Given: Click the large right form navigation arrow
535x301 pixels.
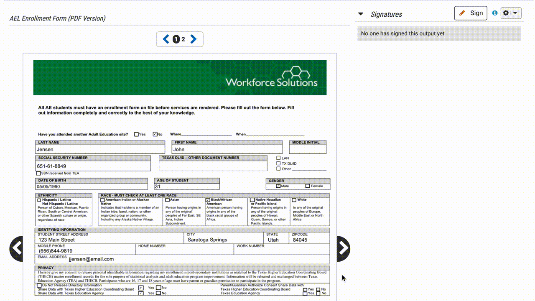Looking at the screenshot, I should [x=343, y=248].
